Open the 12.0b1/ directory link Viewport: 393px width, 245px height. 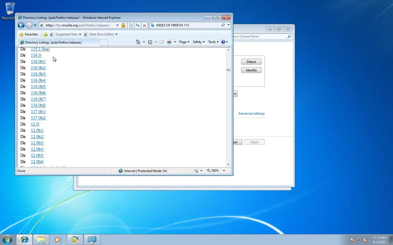coord(37,130)
